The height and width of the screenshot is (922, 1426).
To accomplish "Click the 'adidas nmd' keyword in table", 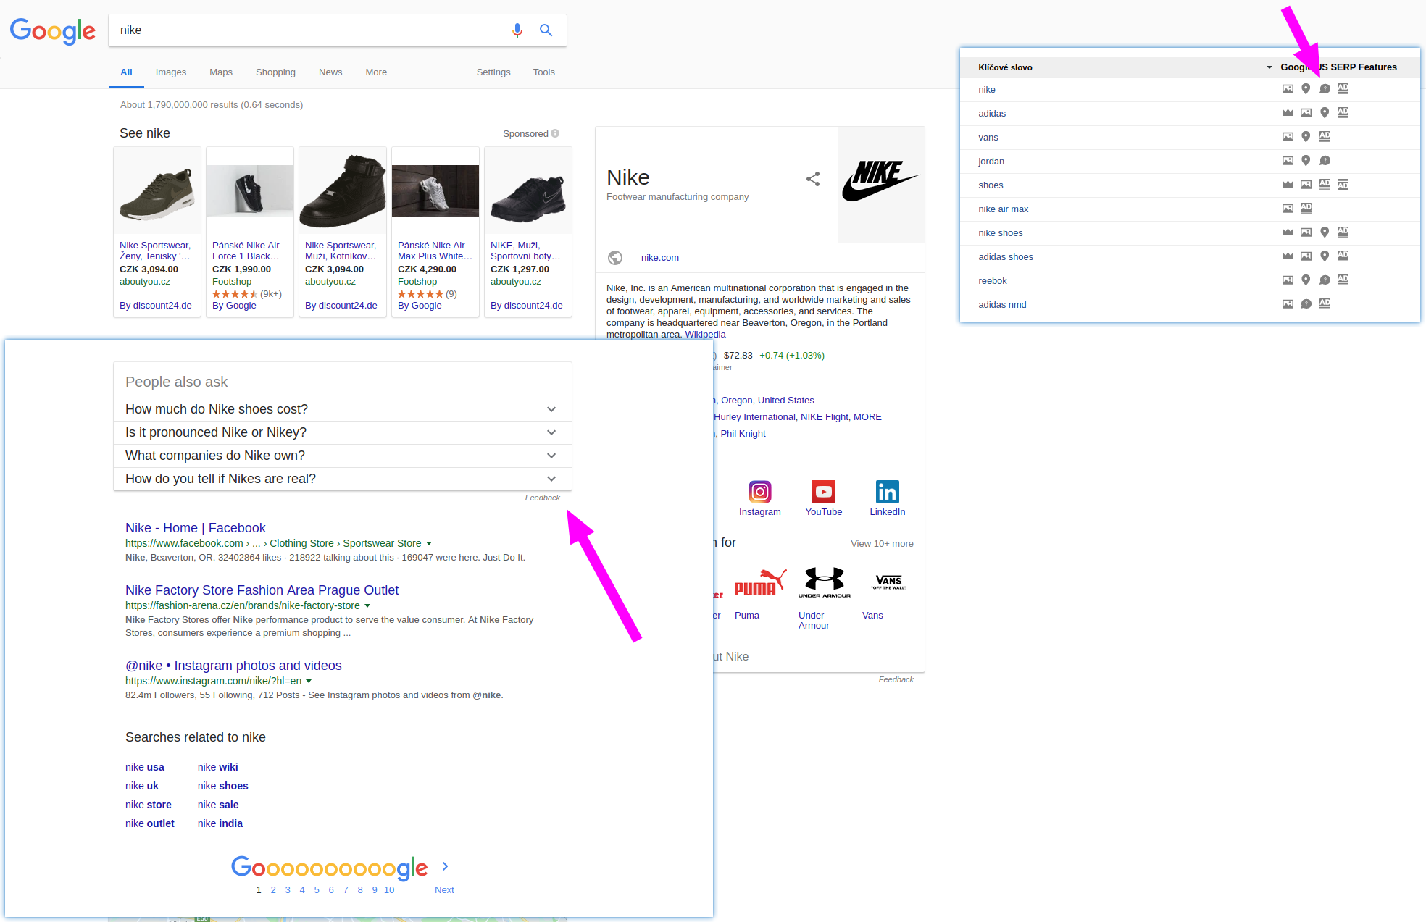I will (1002, 305).
